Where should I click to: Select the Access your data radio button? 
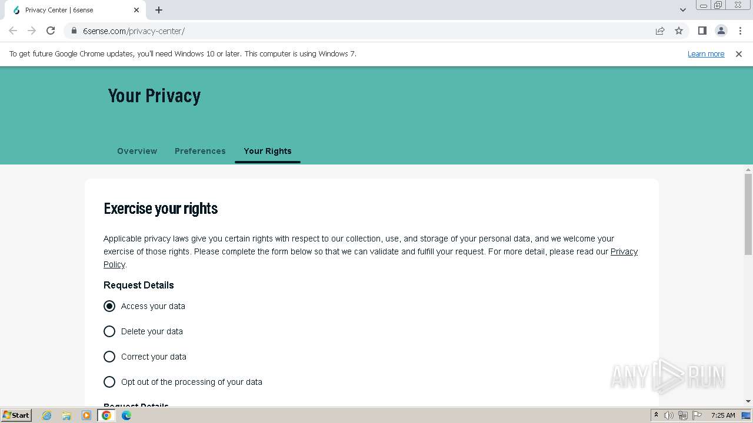(109, 306)
